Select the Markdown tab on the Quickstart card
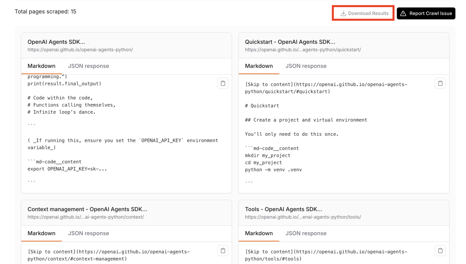The image size is (466, 264). pos(258,66)
